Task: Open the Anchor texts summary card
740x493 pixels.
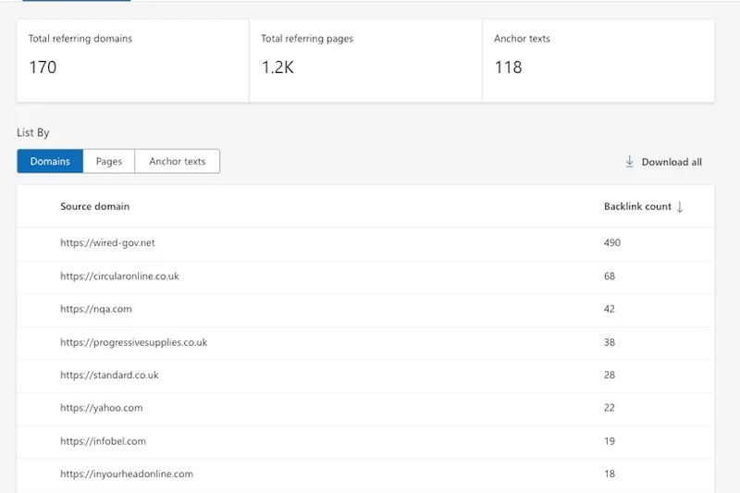Action: click(x=598, y=61)
